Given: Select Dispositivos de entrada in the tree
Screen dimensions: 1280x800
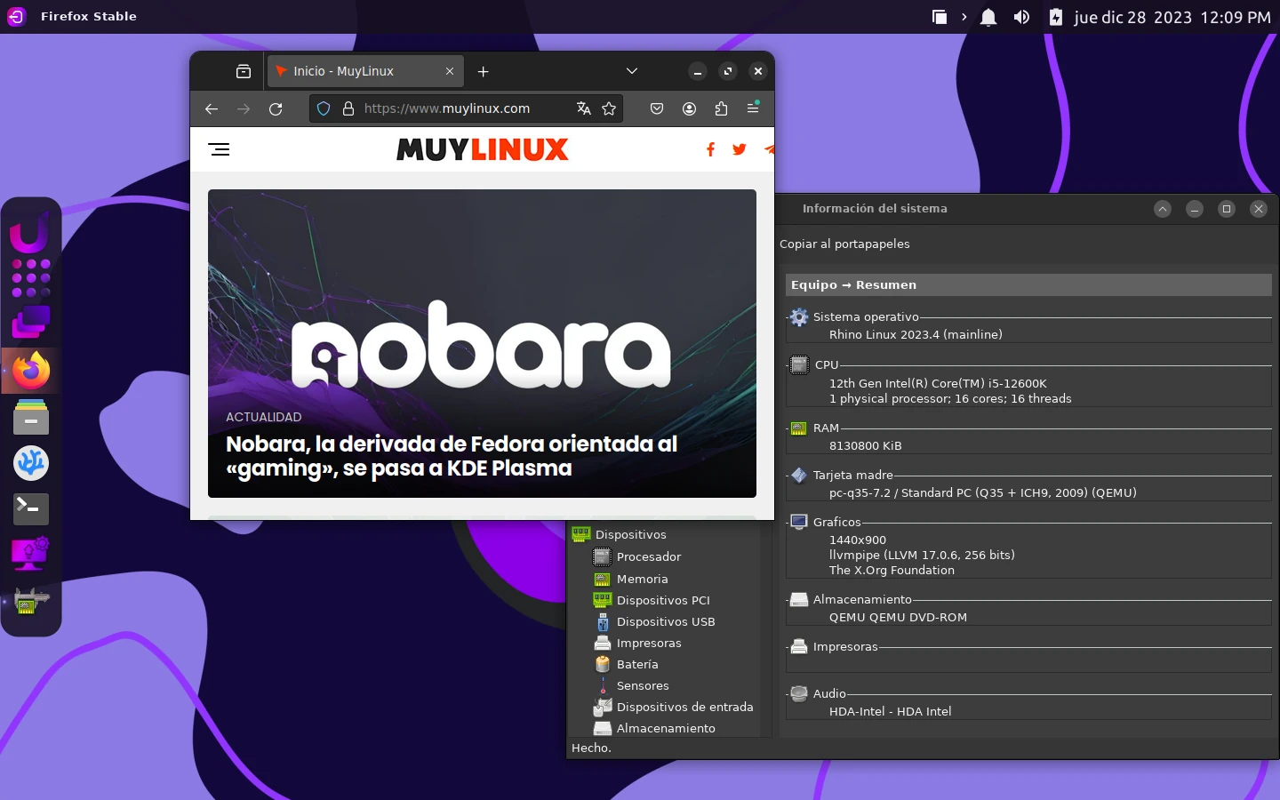Looking at the screenshot, I should pos(684,707).
